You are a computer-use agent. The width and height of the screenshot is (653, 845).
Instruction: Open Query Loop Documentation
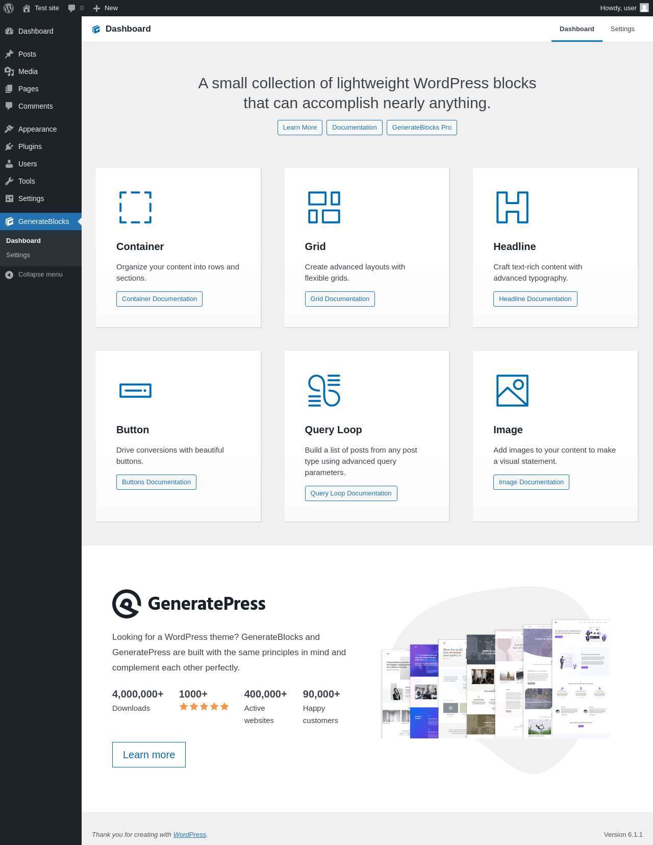(351, 493)
